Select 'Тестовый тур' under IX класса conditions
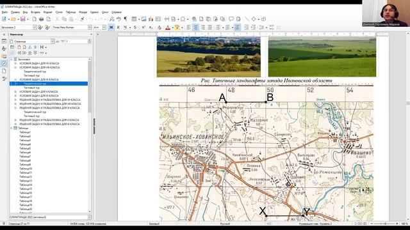Image resolution: width=410 pixels, height=230 pixels. tap(31, 88)
